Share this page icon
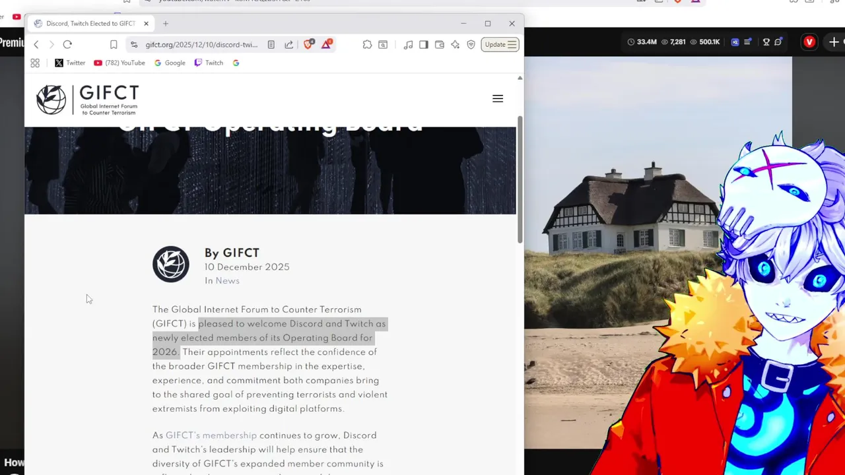The width and height of the screenshot is (845, 475). coord(289,44)
